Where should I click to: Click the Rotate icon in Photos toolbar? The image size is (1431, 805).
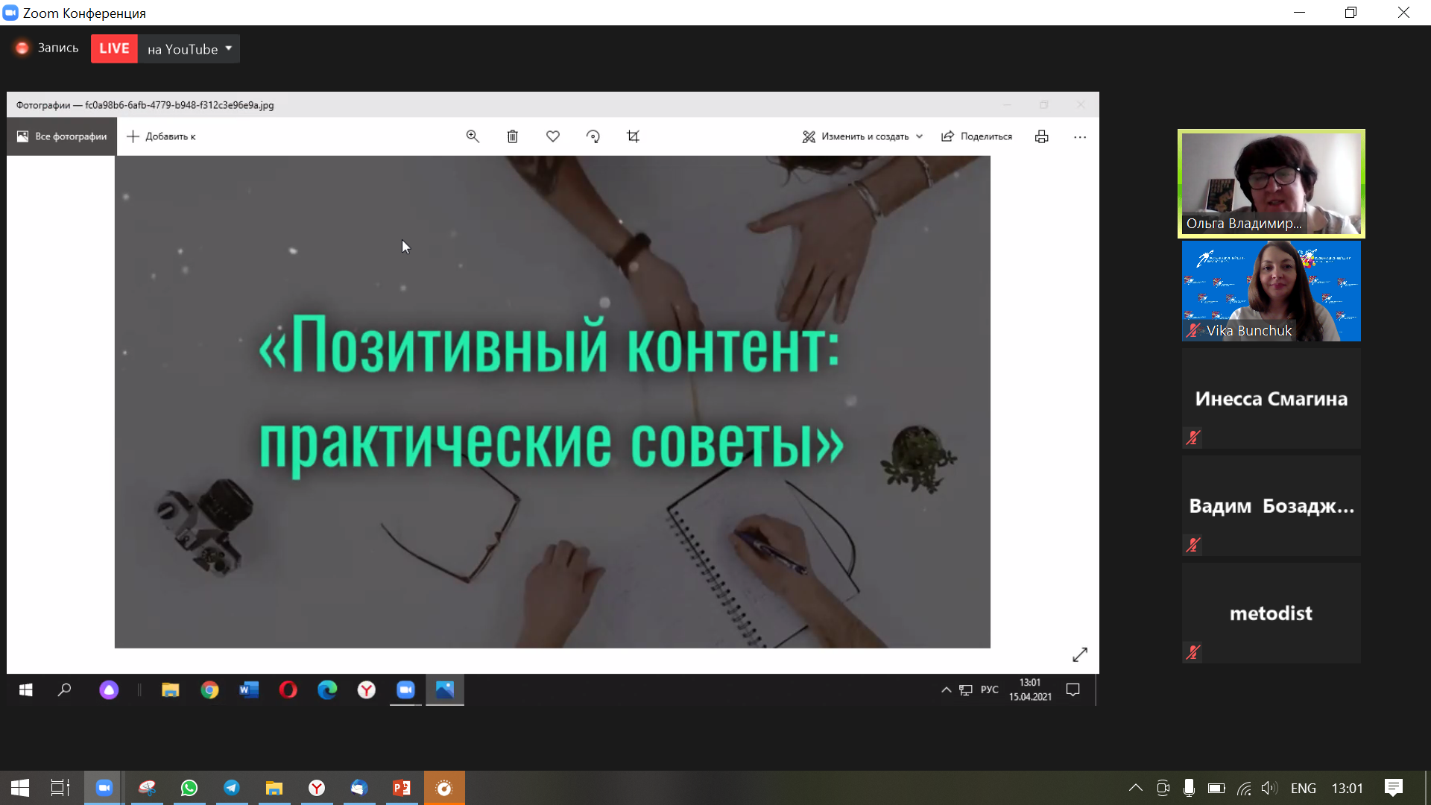593,136
